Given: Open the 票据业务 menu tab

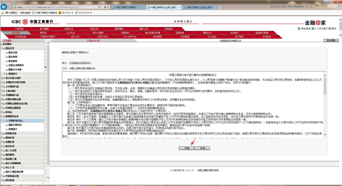Looking at the screenshot, I should coord(207,33).
